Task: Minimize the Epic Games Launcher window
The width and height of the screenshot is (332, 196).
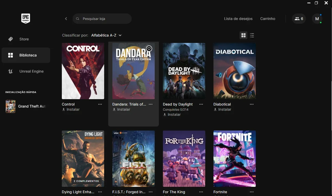Action: (x=309, y=3)
